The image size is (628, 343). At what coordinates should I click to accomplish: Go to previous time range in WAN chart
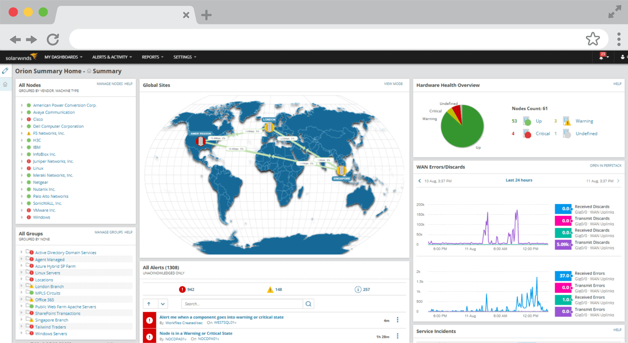[x=420, y=181]
